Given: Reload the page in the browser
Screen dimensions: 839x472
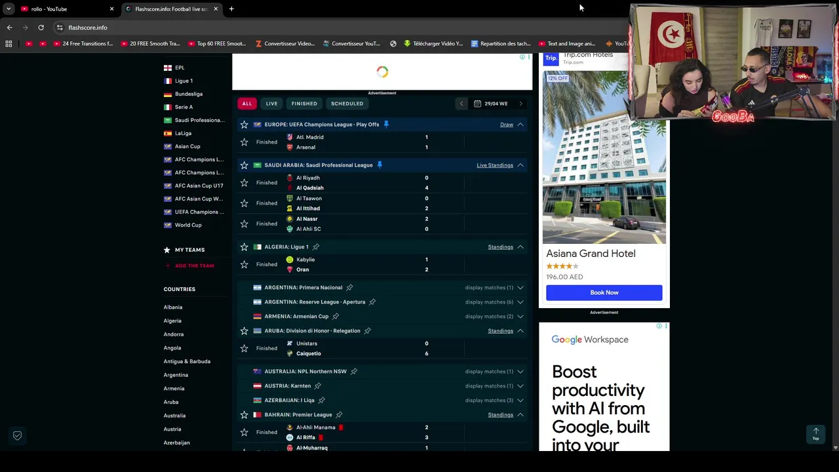Looking at the screenshot, I should pyautogui.click(x=41, y=28).
